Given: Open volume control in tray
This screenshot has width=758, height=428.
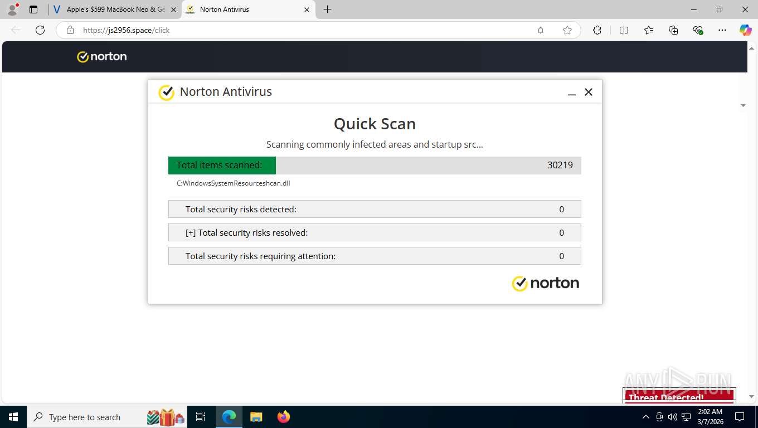Looking at the screenshot, I should (672, 417).
